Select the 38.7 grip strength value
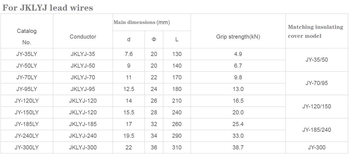Image resolution: width=349 pixels, height=154 pixels. (238, 147)
